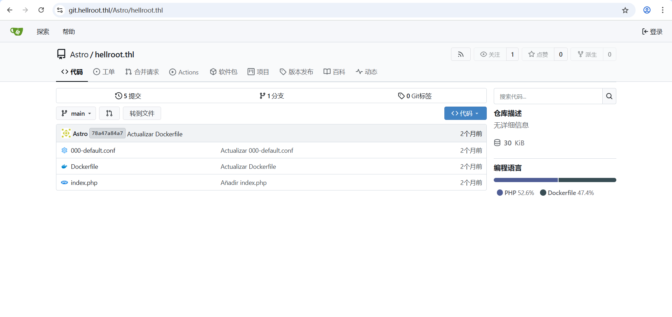
Task: Click the index.php PHP file icon
Action: (64, 182)
